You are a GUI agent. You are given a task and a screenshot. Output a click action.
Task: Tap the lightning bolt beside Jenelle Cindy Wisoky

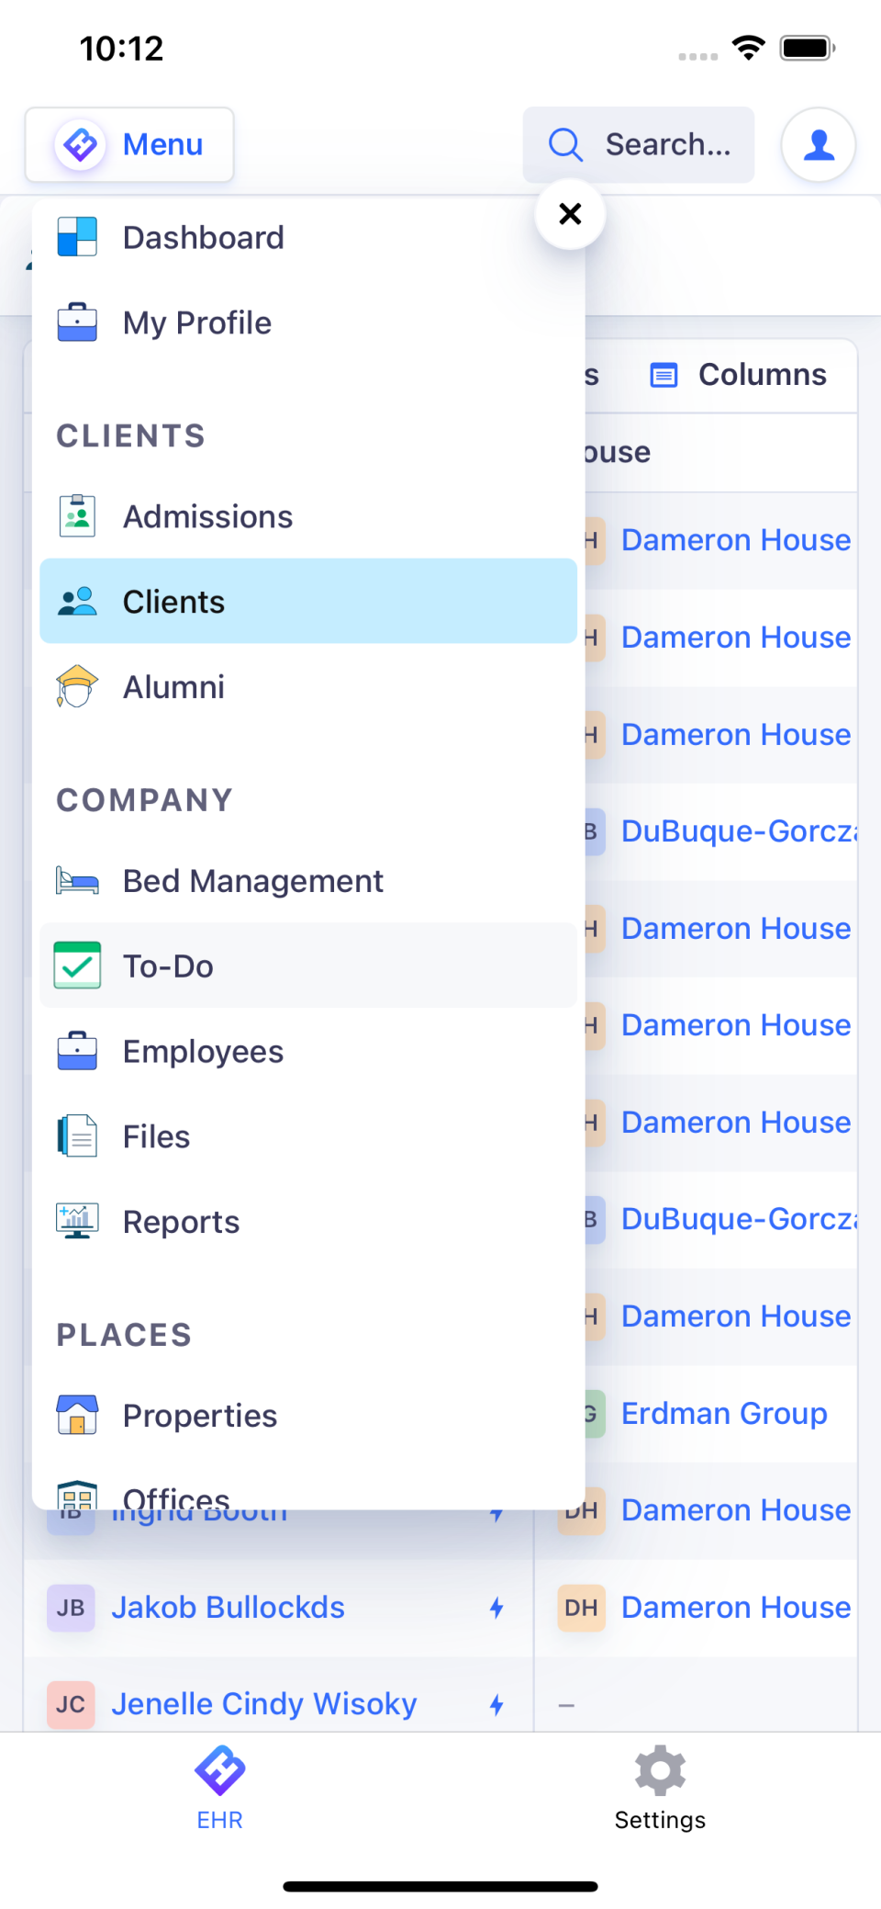click(496, 1704)
